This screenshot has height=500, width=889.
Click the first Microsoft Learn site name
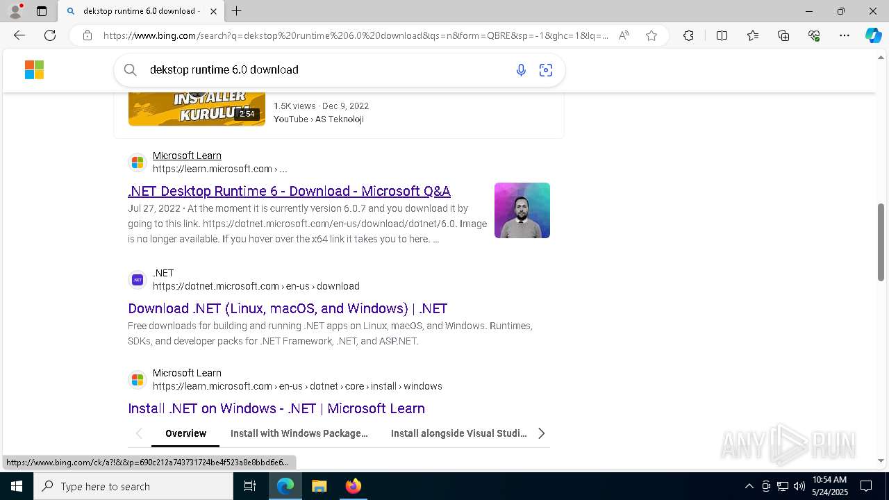point(187,156)
